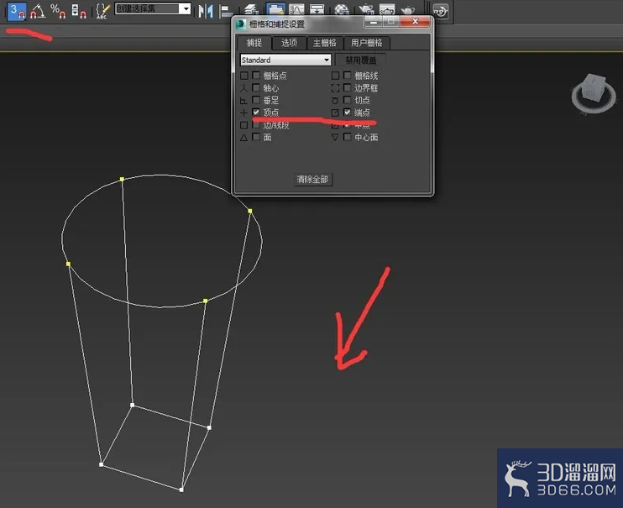Enable the 切点 snap checkbox

pyautogui.click(x=348, y=100)
